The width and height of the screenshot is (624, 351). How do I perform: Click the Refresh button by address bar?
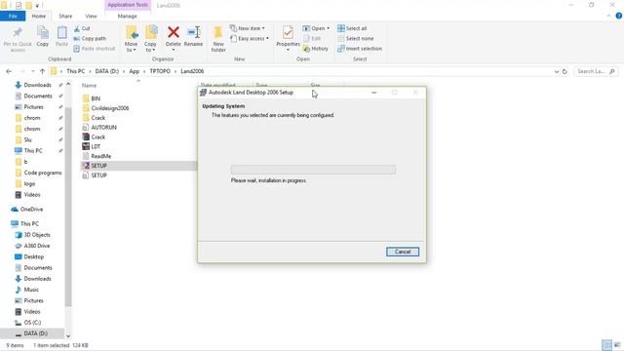pyautogui.click(x=565, y=71)
